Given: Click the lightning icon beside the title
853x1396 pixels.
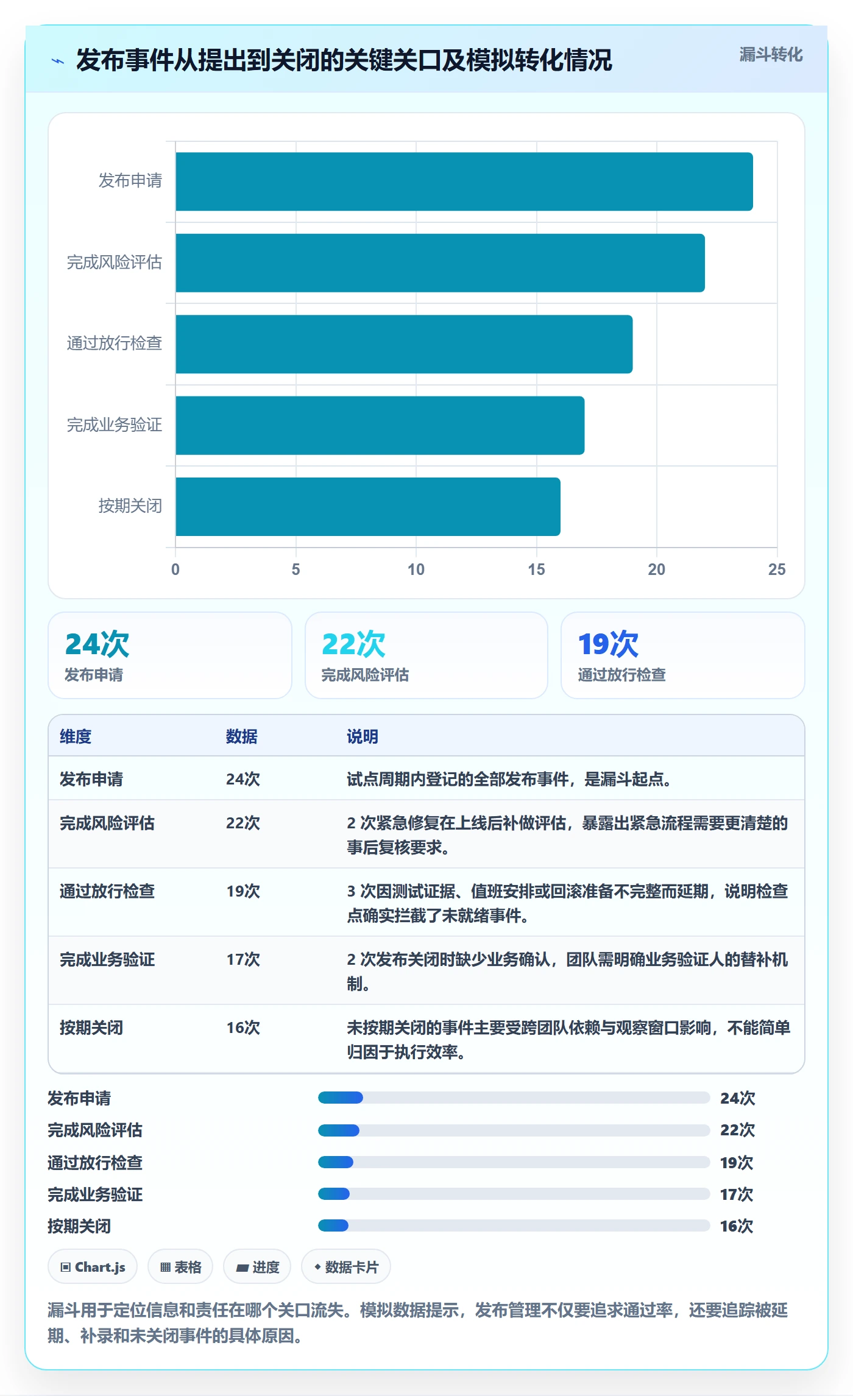Looking at the screenshot, I should point(58,61).
